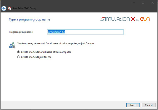Click the Program group name text field
Image resolution: width=158 pixels, height=110 pixels.
coord(85,32)
